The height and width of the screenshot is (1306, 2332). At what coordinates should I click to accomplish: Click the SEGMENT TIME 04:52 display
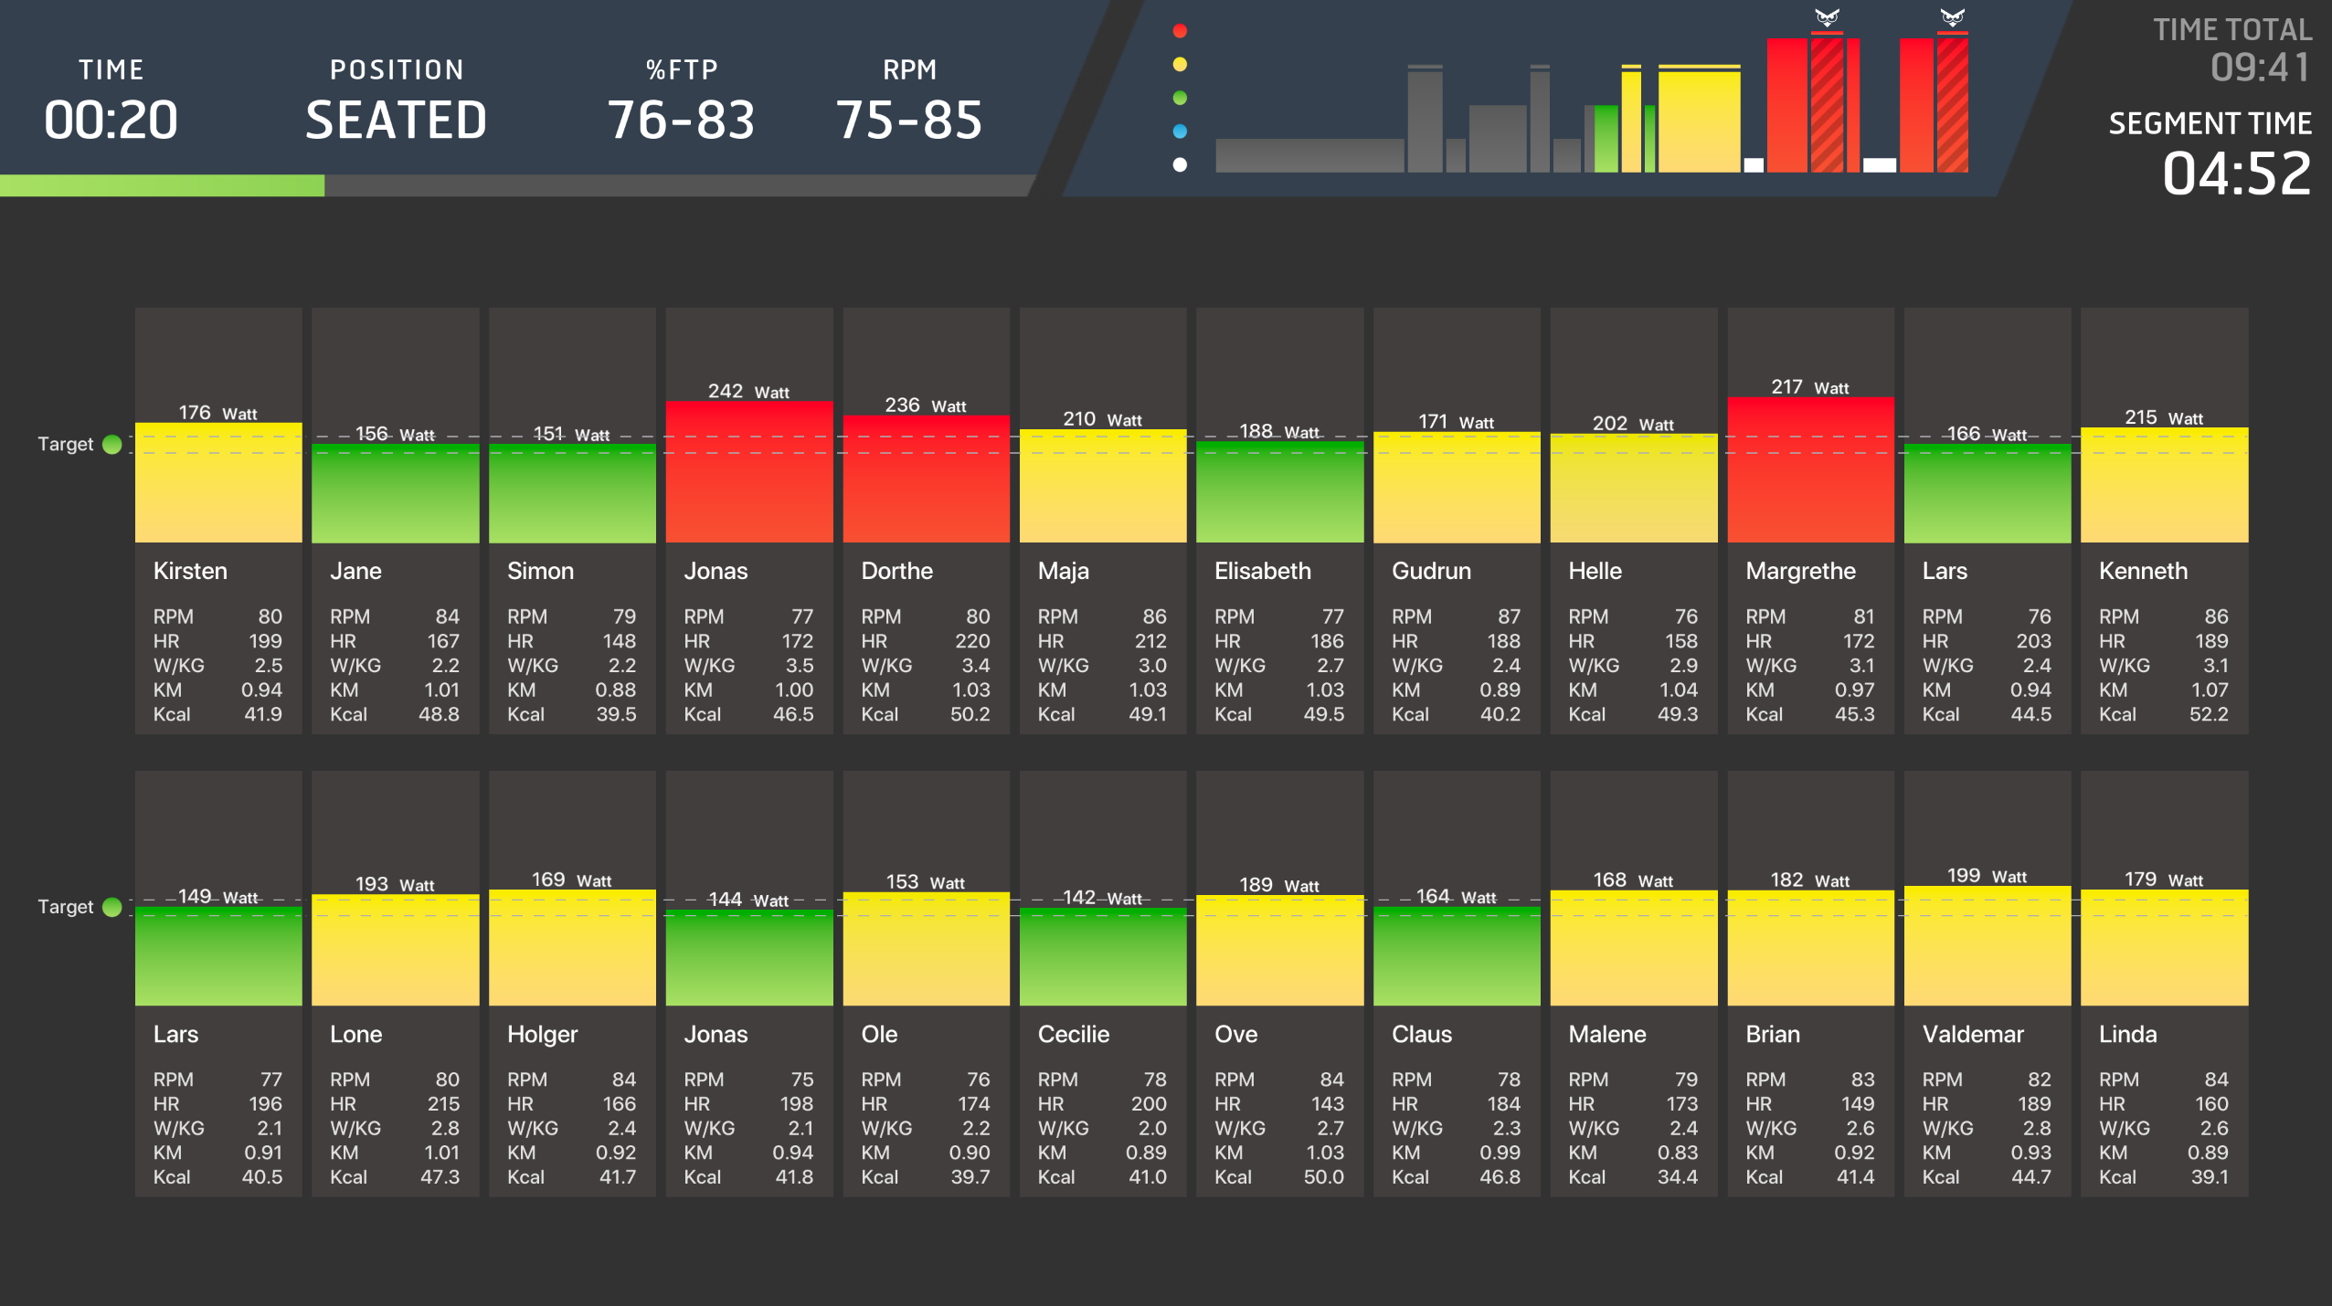point(2235,172)
